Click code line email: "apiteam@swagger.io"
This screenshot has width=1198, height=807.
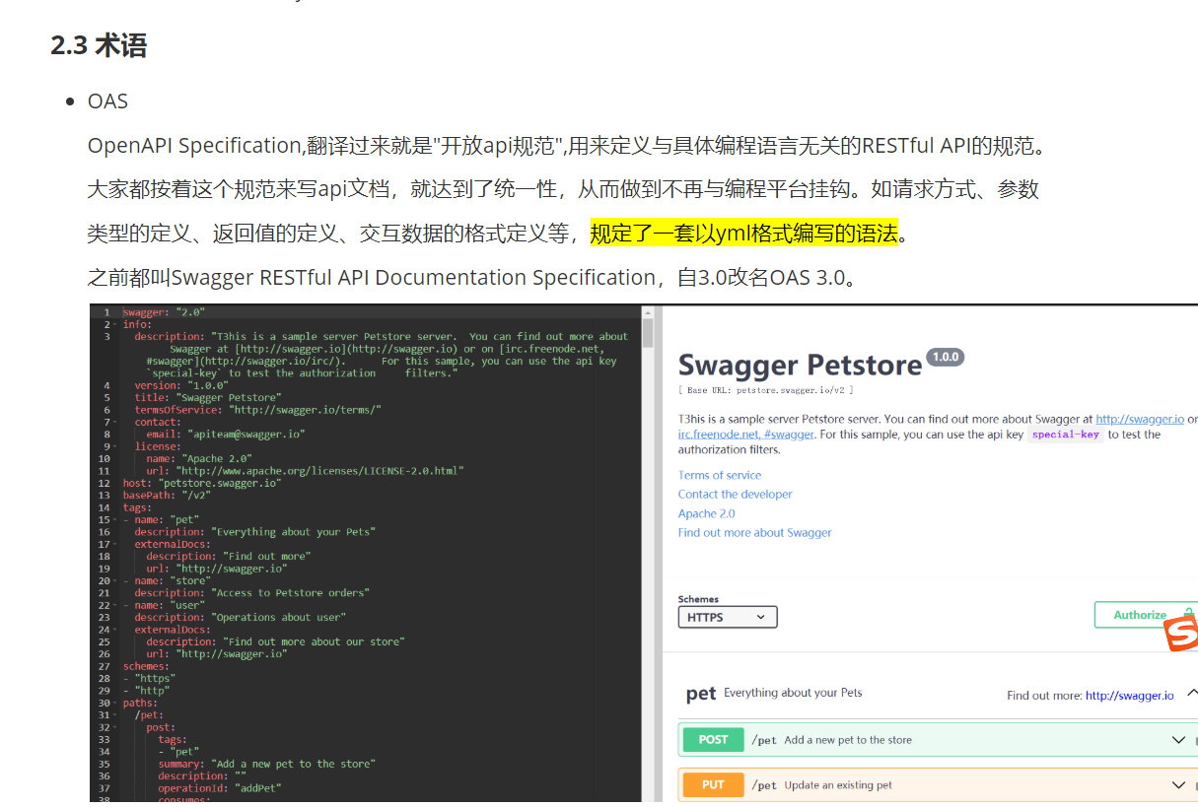[226, 435]
